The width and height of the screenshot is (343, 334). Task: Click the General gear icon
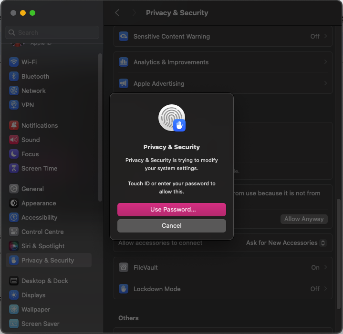point(14,189)
